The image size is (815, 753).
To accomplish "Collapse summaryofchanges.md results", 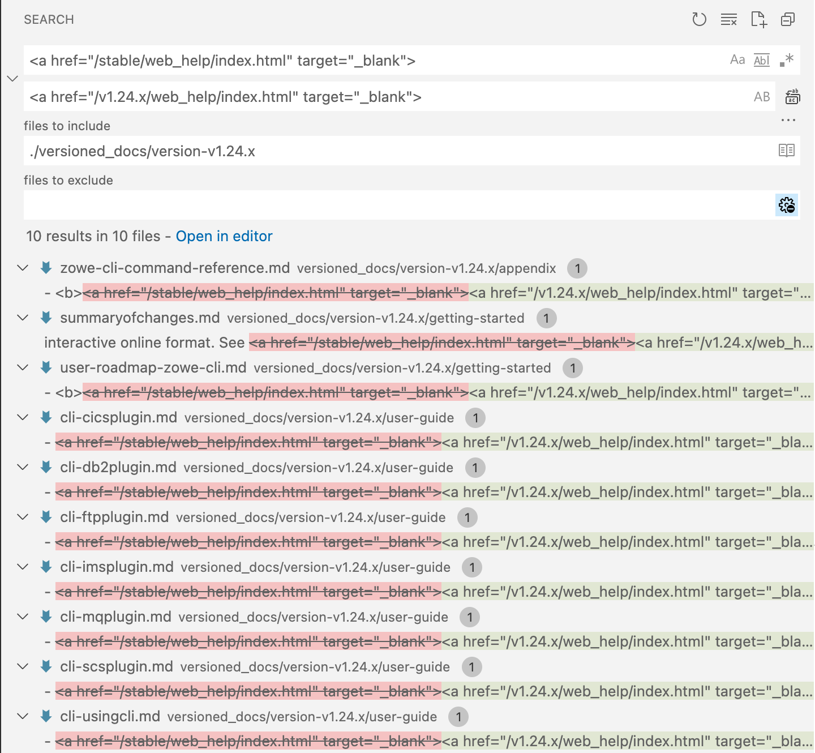I will point(23,318).
